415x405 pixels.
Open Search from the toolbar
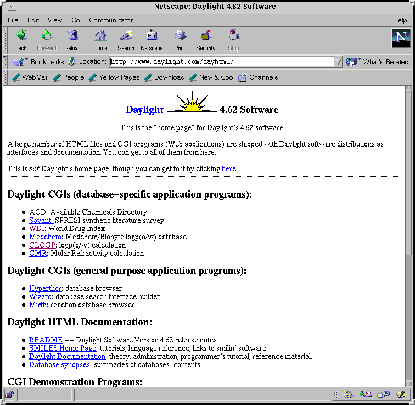(x=126, y=40)
